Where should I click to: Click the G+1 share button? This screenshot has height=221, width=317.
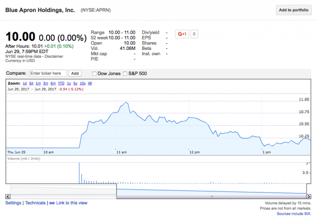coord(182,34)
